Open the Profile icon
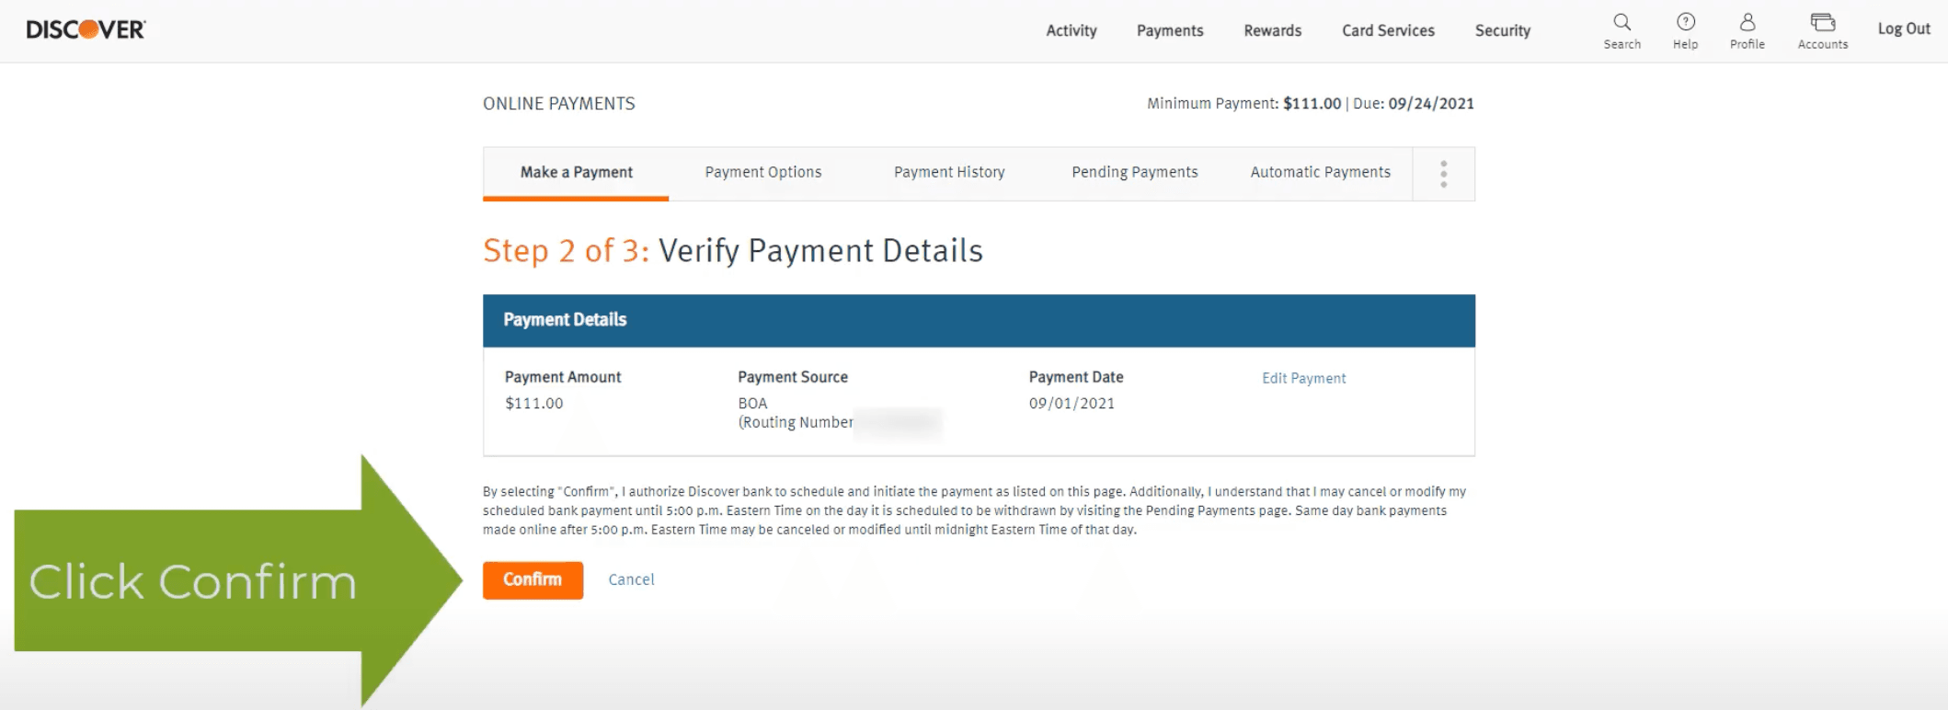1948x710 pixels. [1747, 30]
